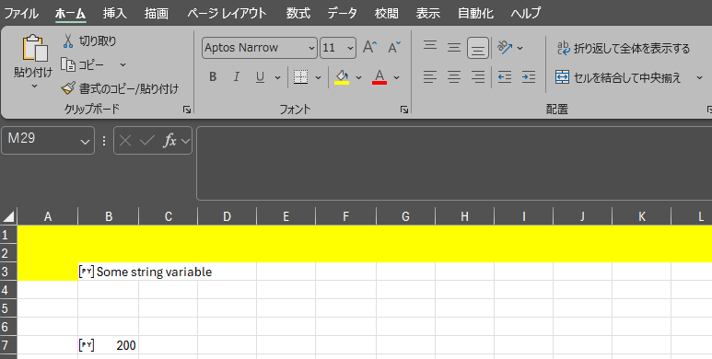Image resolution: width=712 pixels, height=359 pixels.
Task: Expand text orientation options arrow
Action: coord(519,48)
